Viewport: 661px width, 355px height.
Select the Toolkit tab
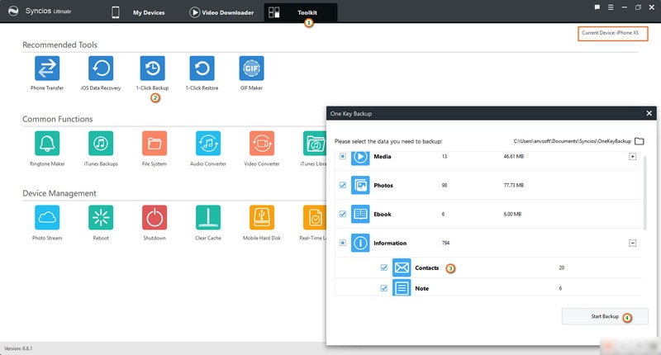301,12
